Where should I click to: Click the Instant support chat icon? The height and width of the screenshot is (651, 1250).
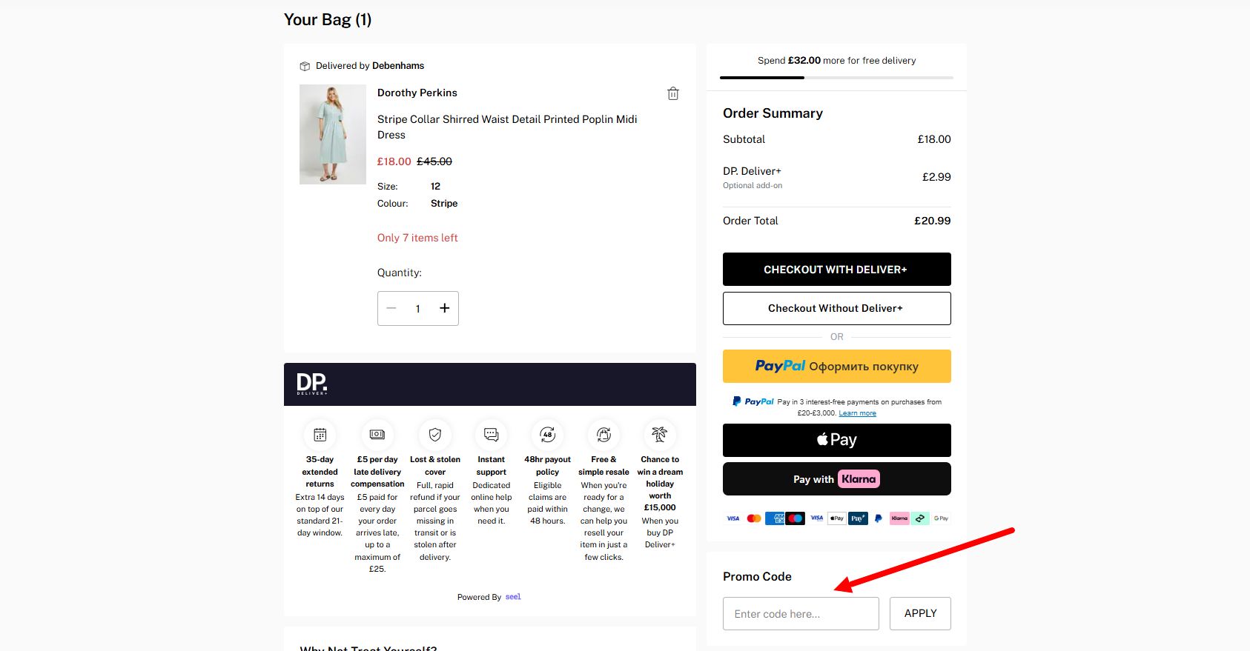click(492, 435)
